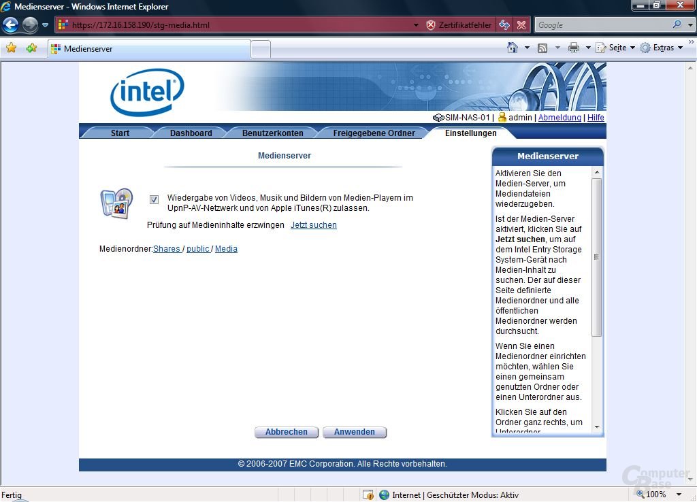Open the public folder link
The image size is (697, 502).
(x=198, y=249)
